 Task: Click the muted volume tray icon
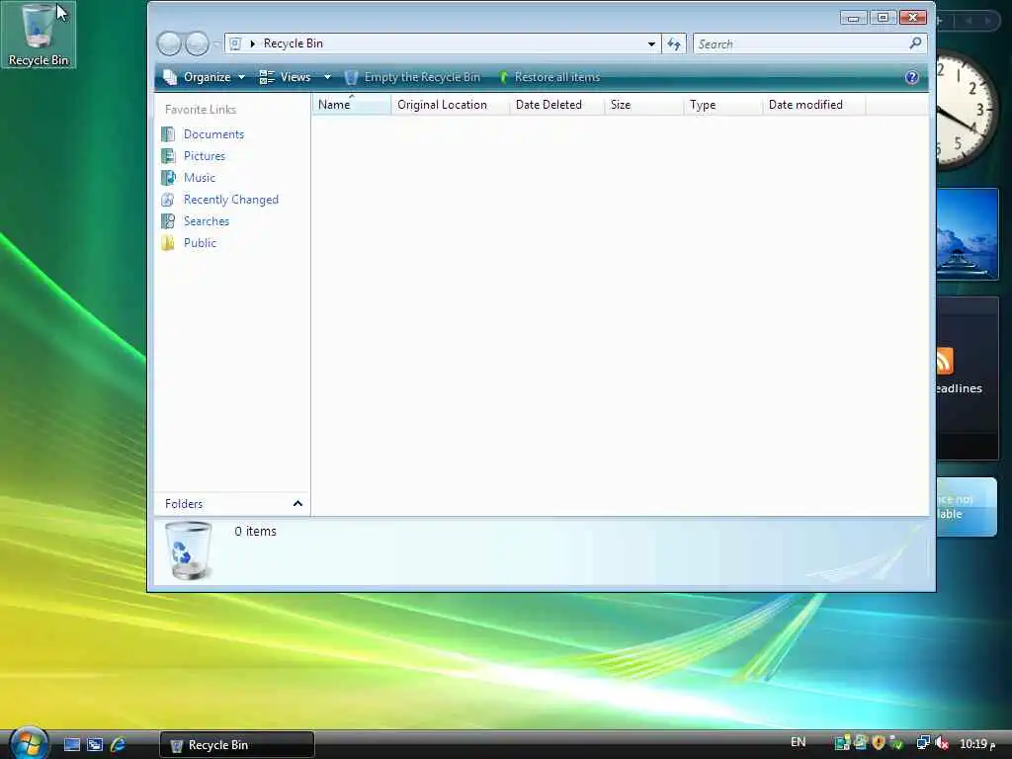click(942, 743)
